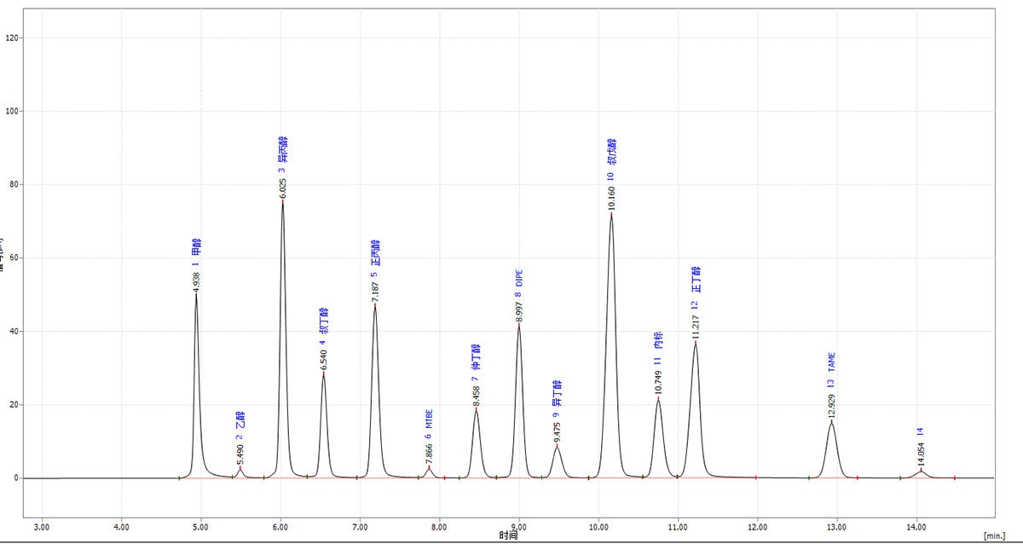This screenshot has height=544, width=1023.
Task: Select the peak 12 apex at 11.217
Action: tap(696, 343)
